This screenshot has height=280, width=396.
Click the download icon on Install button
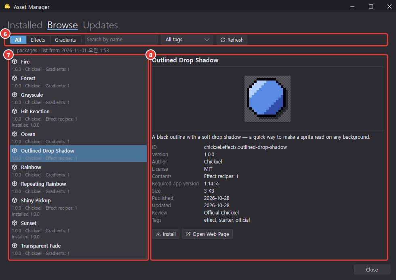158,234
